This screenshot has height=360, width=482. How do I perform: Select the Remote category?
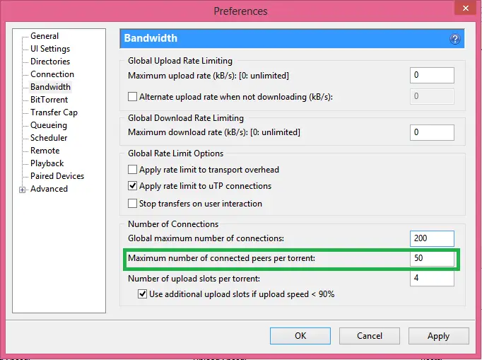(x=45, y=151)
